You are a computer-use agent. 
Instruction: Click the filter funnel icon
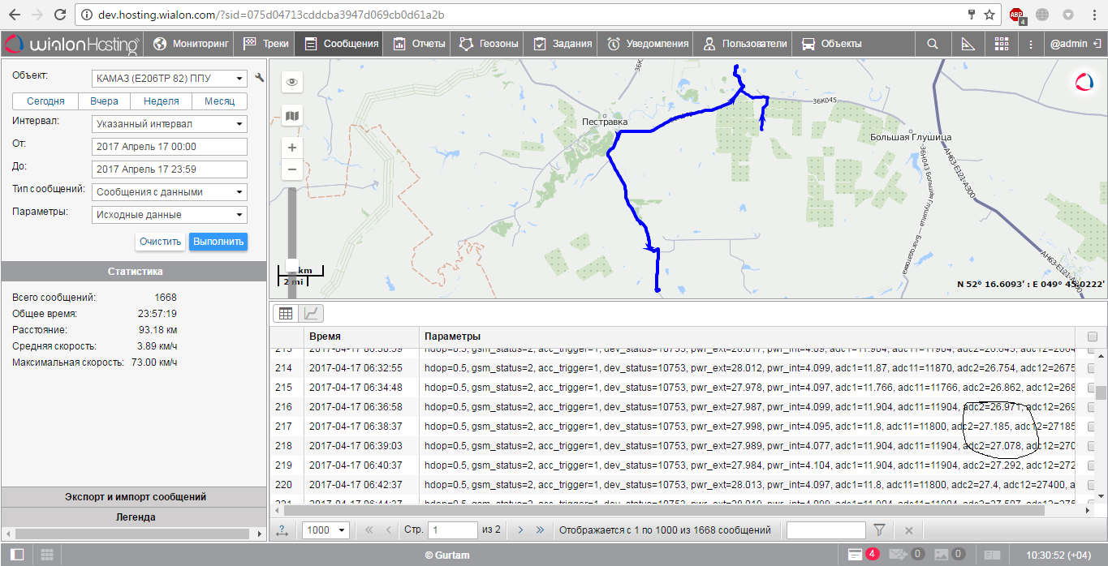878,530
